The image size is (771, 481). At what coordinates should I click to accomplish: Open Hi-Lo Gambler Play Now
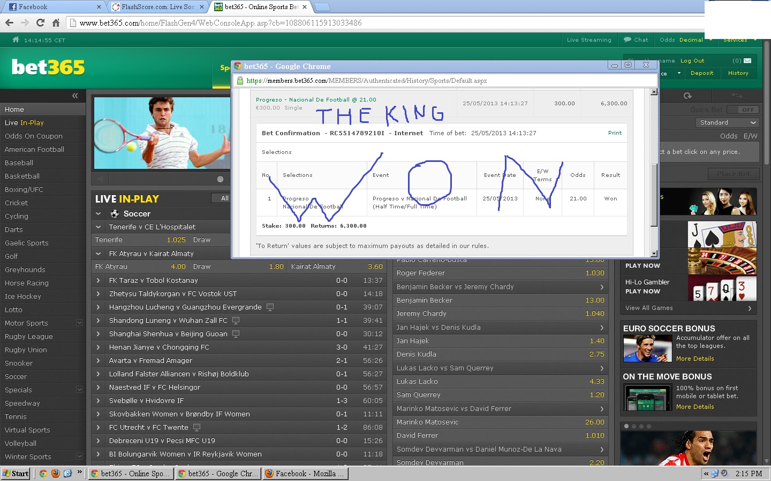click(x=642, y=291)
